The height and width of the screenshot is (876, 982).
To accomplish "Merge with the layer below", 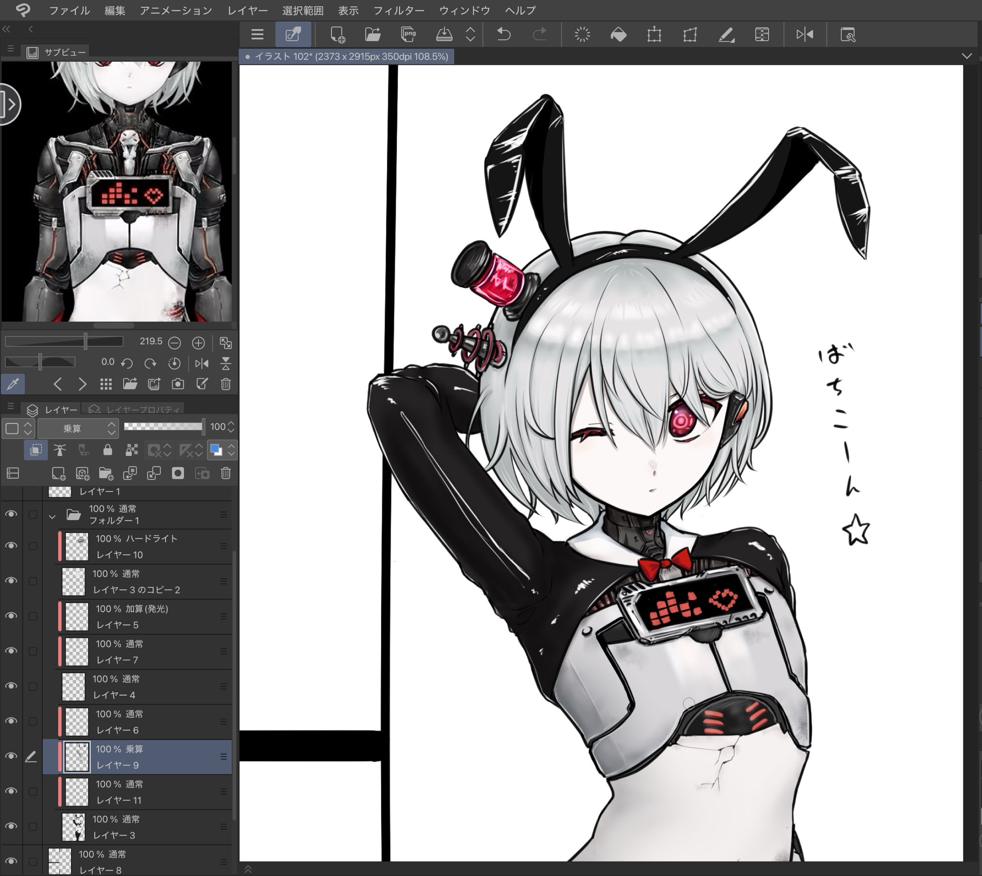I will coord(153,474).
